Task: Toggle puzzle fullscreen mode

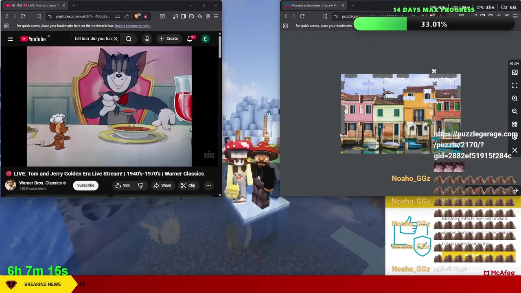Action: point(514,85)
